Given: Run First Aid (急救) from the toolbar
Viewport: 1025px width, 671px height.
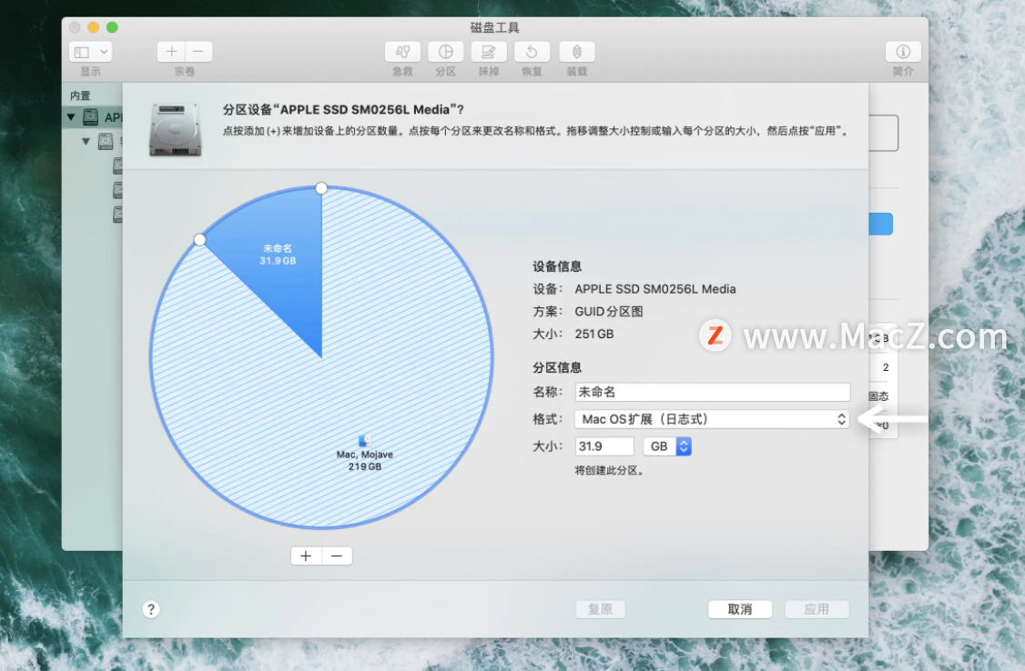Looking at the screenshot, I should click(402, 52).
